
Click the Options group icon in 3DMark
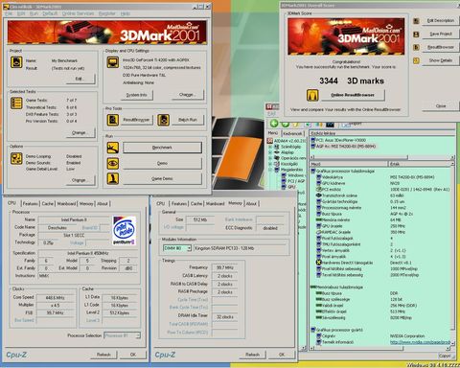click(16, 158)
